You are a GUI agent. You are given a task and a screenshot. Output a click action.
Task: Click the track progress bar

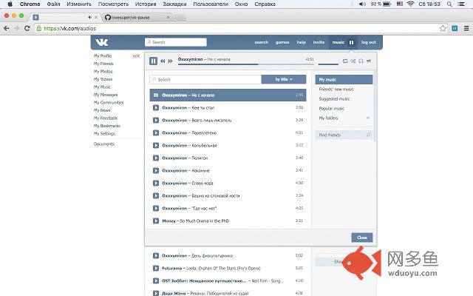246,64
